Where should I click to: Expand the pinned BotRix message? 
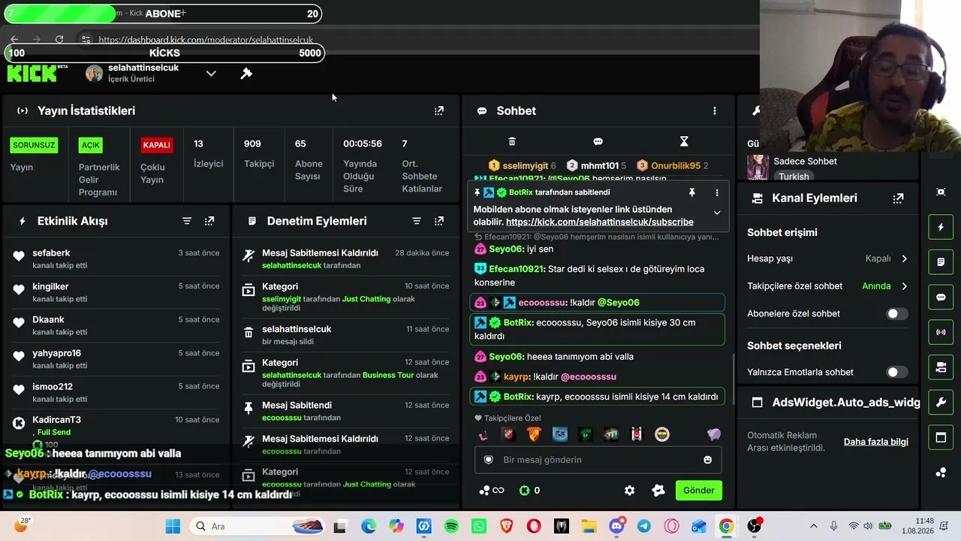tap(717, 213)
